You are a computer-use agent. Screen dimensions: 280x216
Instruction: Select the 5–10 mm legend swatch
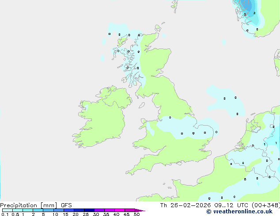click(x=48, y=210)
